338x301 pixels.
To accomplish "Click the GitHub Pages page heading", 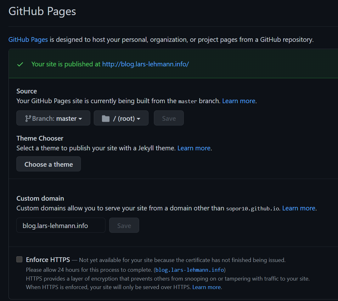I will (42, 11).
